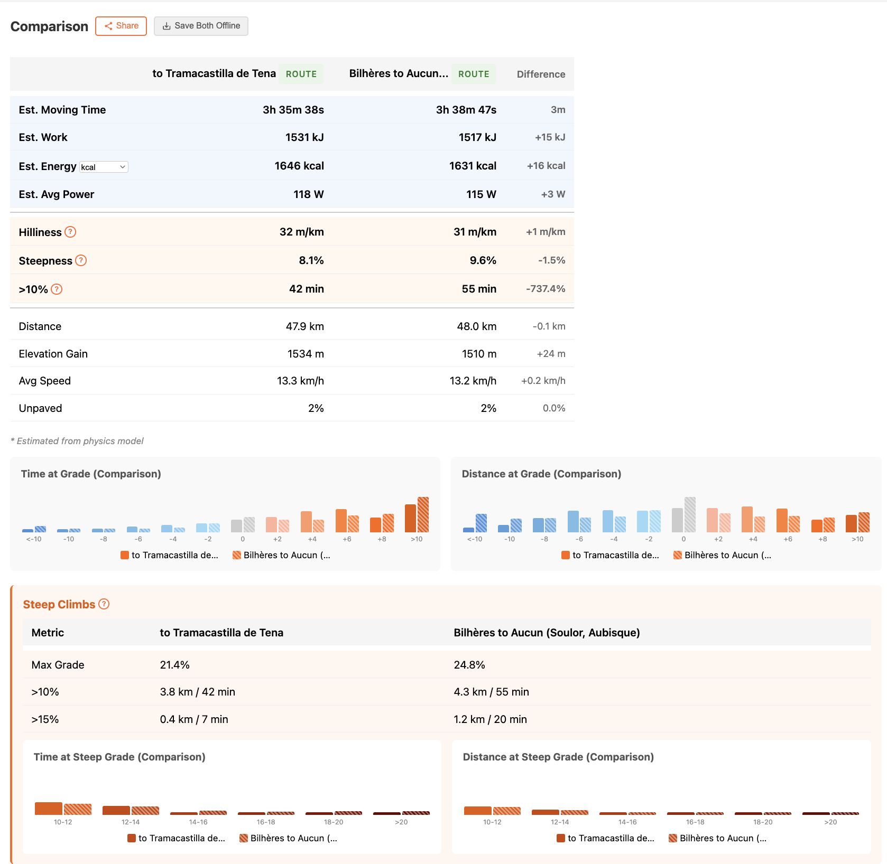Toggle Bilhères legend in Distance at Grade chart
887x864 pixels.
click(x=722, y=555)
